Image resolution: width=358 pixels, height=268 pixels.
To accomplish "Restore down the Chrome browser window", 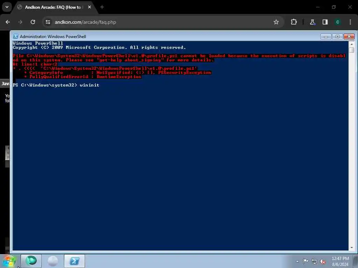I will 334,7.
